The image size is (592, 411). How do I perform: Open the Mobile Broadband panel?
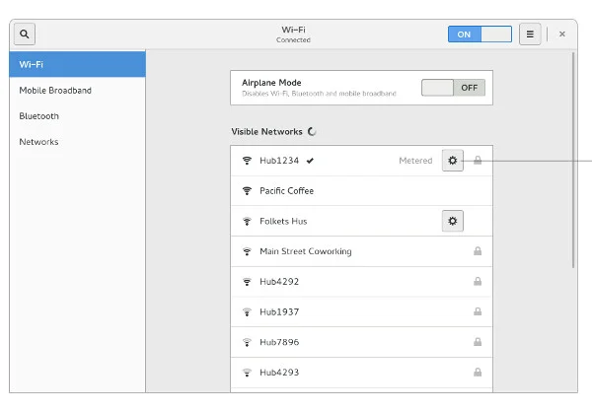[x=77, y=91]
